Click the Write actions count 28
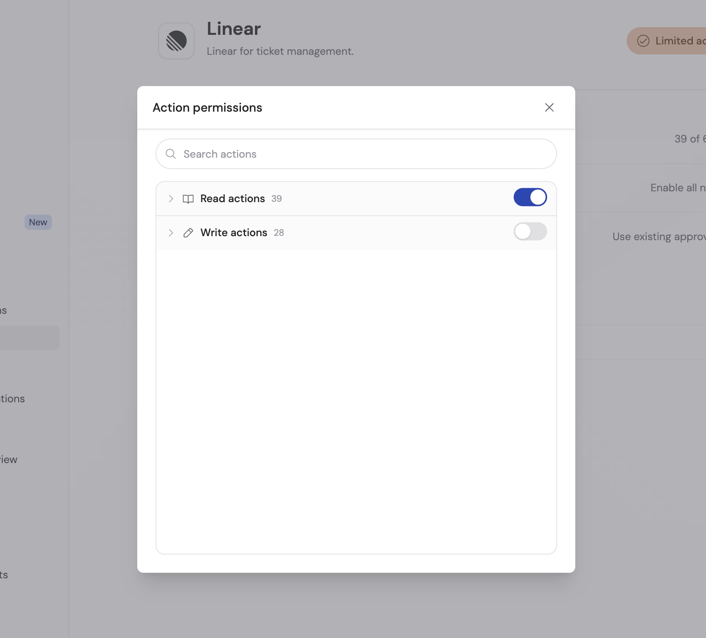 coord(279,233)
